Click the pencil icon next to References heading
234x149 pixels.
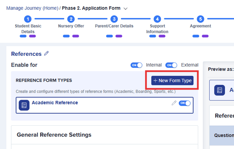point(46,54)
